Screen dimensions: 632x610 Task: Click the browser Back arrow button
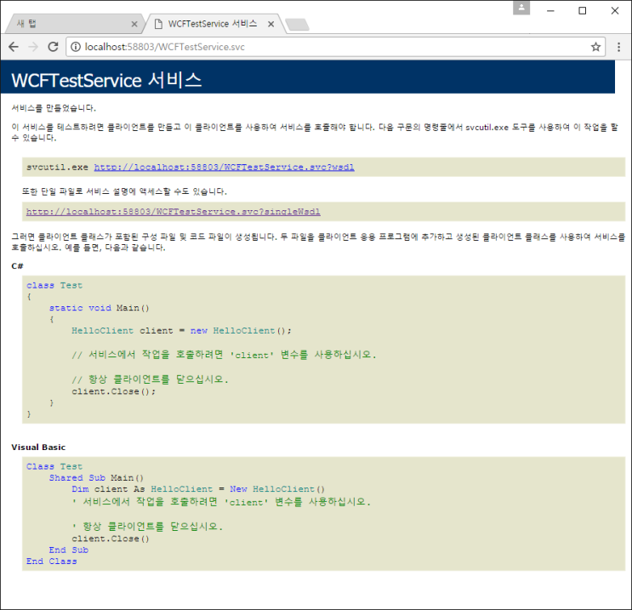pyautogui.click(x=14, y=47)
